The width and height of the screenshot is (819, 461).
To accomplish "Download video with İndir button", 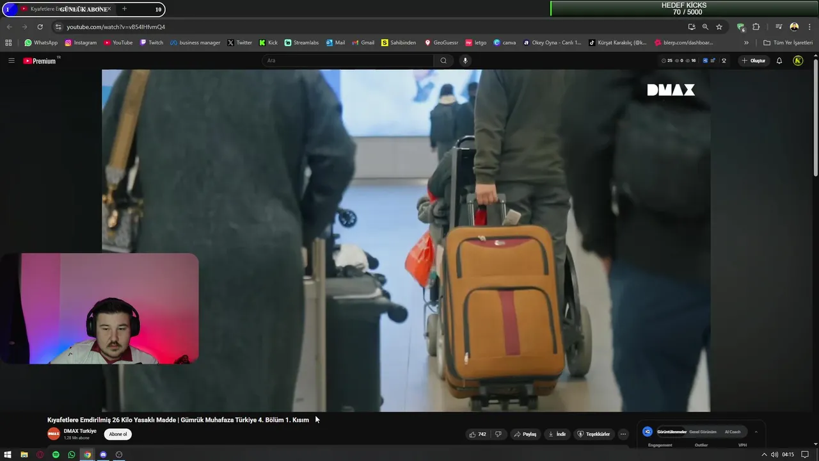I will [x=557, y=434].
